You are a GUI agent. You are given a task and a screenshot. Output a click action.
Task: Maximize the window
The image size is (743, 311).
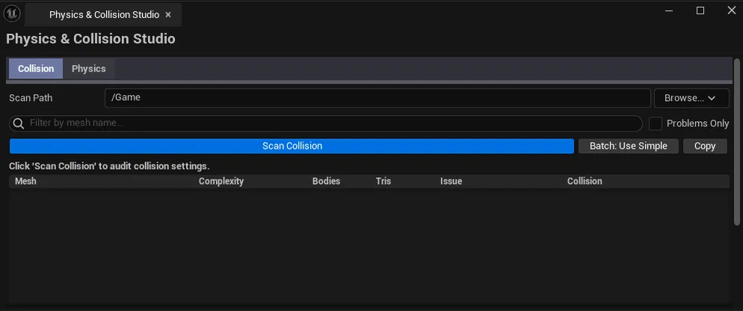700,10
